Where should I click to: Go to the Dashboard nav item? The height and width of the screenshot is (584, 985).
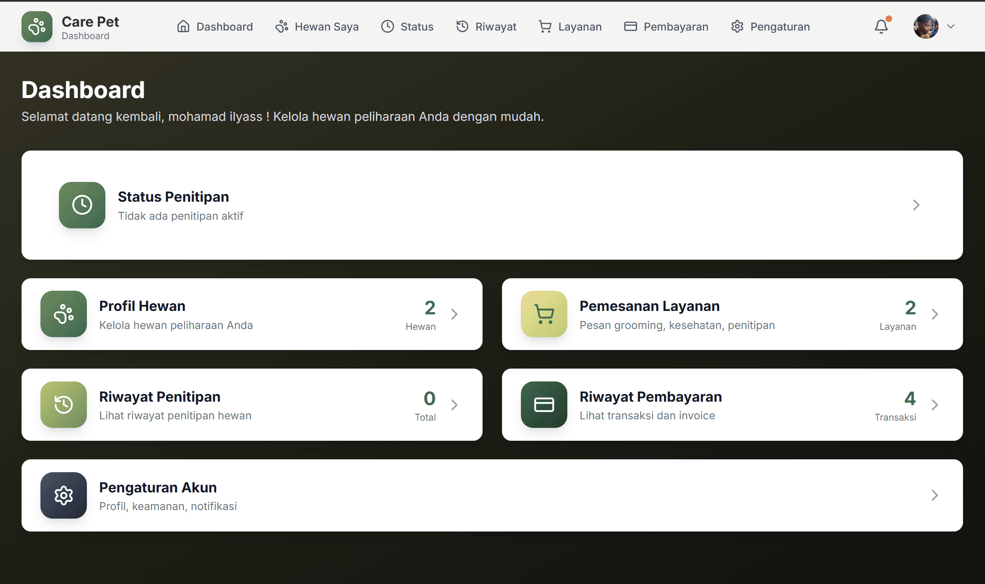[x=215, y=27]
